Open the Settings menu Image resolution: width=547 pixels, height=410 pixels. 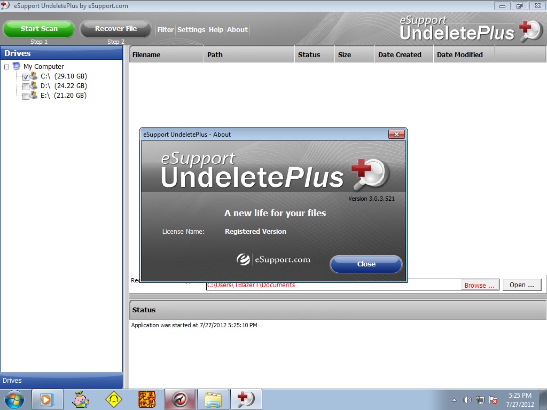click(191, 30)
